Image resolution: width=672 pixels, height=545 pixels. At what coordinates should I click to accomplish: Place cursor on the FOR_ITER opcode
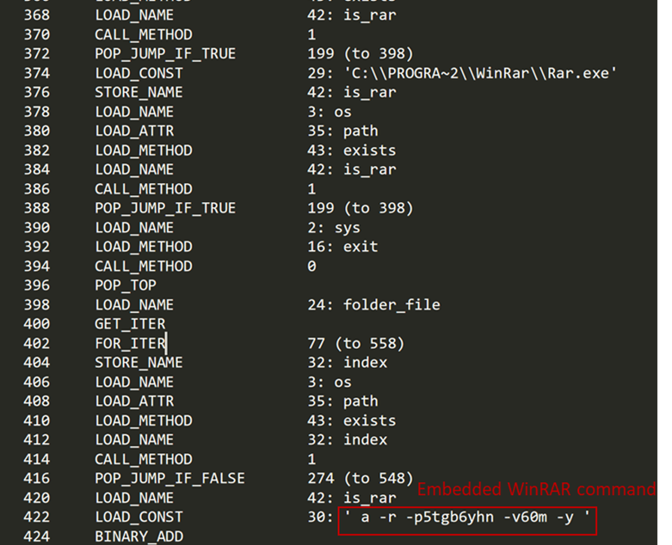(130, 344)
